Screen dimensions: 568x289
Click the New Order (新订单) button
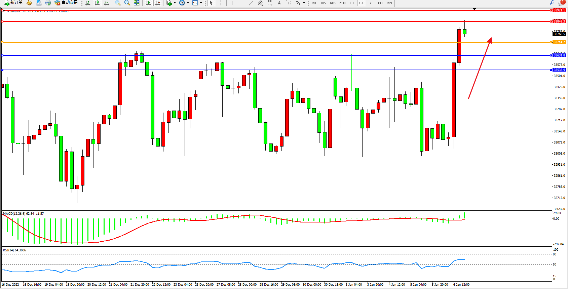(x=13, y=3)
